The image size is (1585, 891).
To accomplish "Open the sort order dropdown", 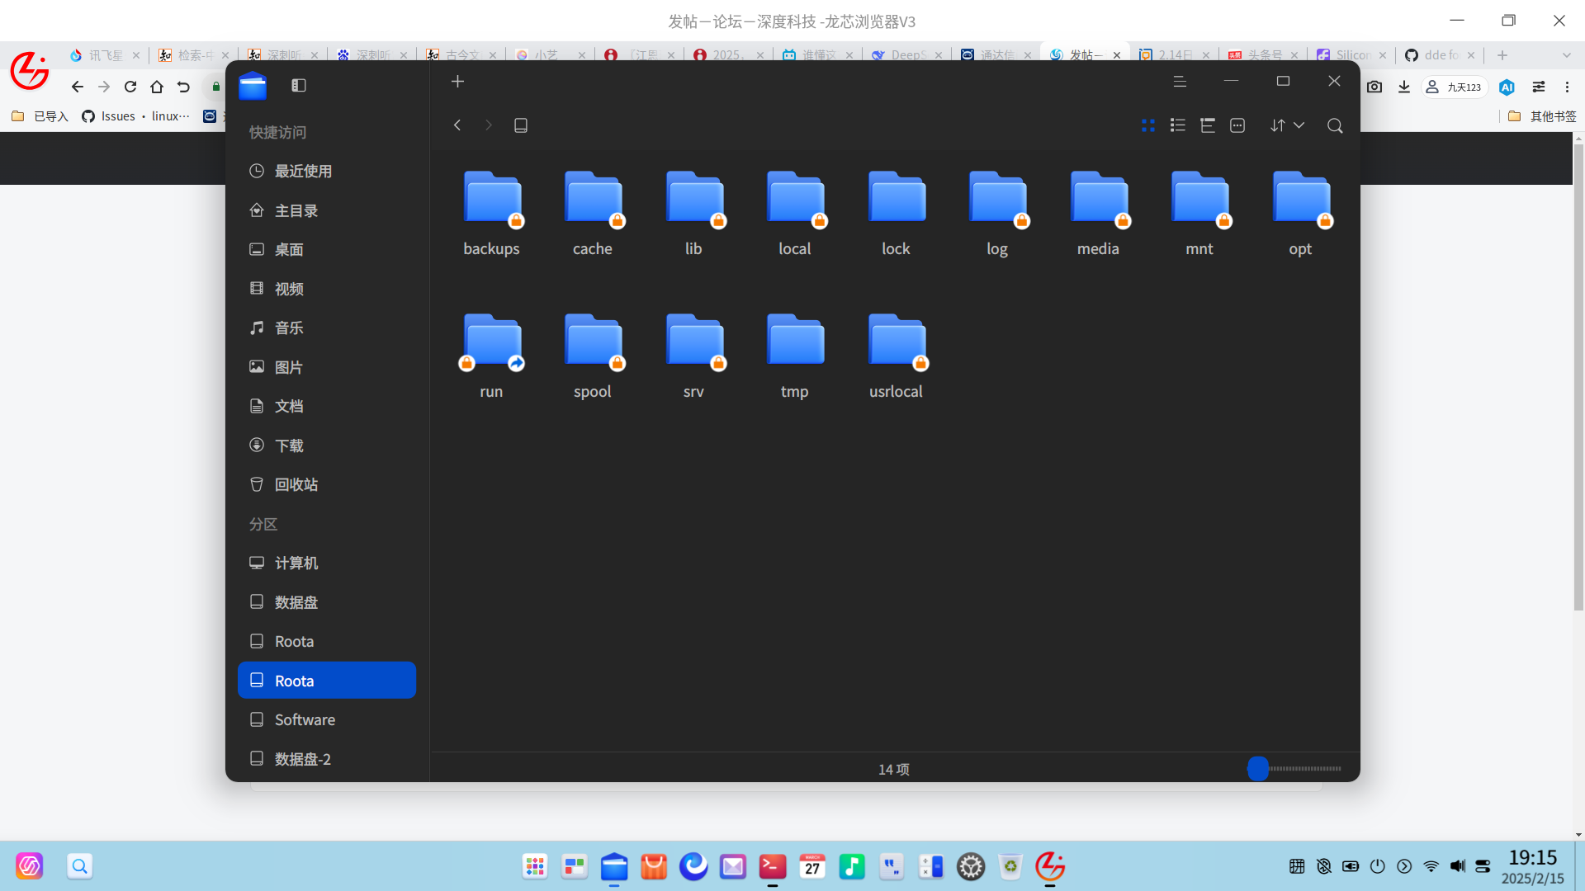I will [1287, 125].
